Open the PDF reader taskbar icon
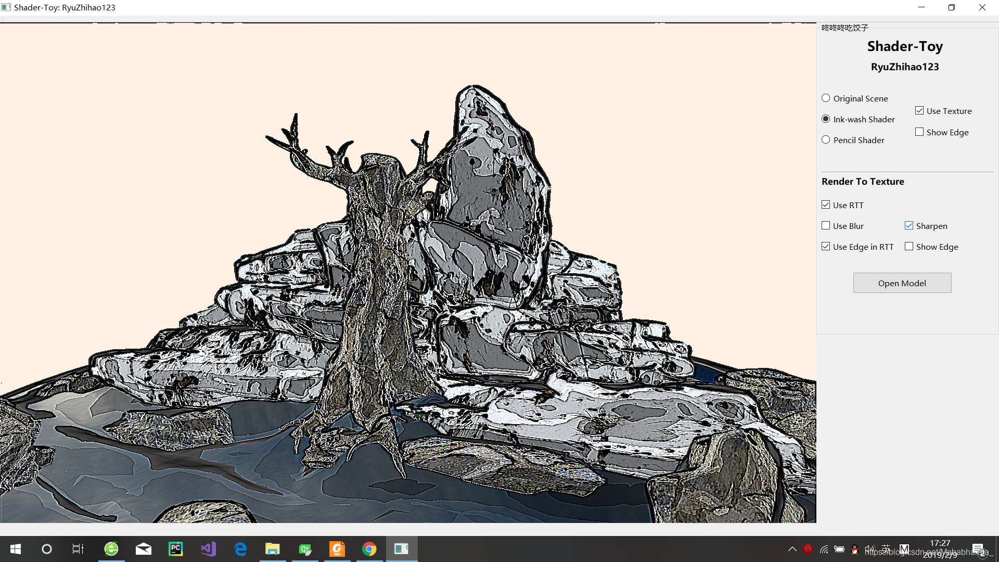The image size is (999, 562). [x=337, y=549]
